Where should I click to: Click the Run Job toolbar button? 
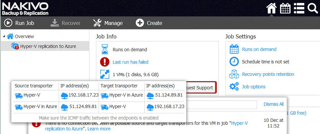point(19,23)
